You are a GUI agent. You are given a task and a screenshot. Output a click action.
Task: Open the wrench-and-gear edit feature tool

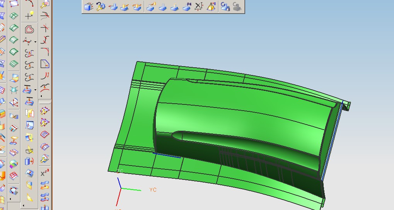pos(101,6)
